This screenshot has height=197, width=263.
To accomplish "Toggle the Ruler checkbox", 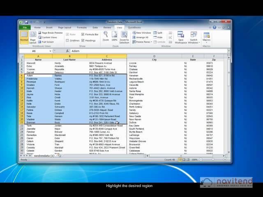I will [67, 34].
